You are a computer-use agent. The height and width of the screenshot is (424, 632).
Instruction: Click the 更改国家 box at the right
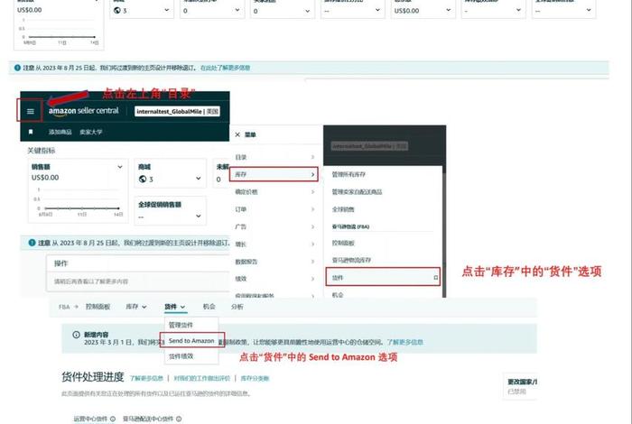click(520, 386)
